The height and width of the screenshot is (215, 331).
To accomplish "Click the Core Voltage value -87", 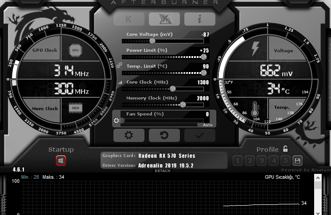I will [x=205, y=35].
